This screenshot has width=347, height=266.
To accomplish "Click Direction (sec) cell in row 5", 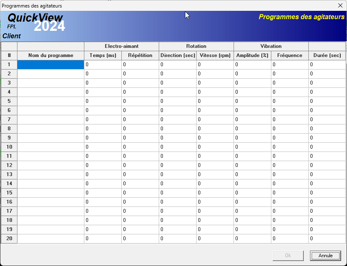I will 177,101.
